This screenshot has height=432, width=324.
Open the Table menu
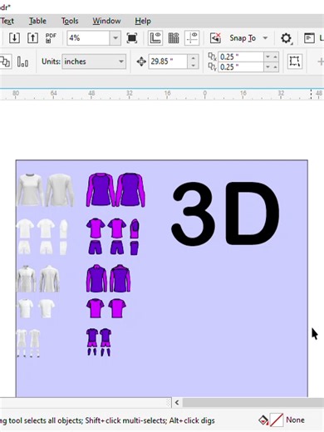[37, 21]
